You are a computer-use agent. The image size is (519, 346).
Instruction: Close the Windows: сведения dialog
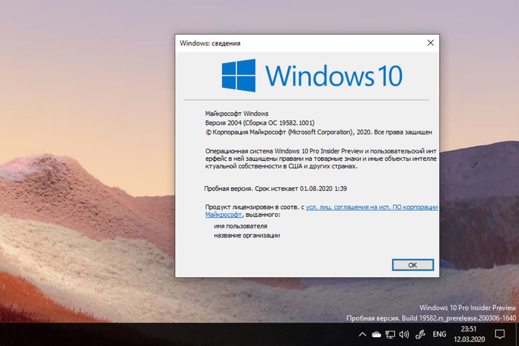point(430,43)
